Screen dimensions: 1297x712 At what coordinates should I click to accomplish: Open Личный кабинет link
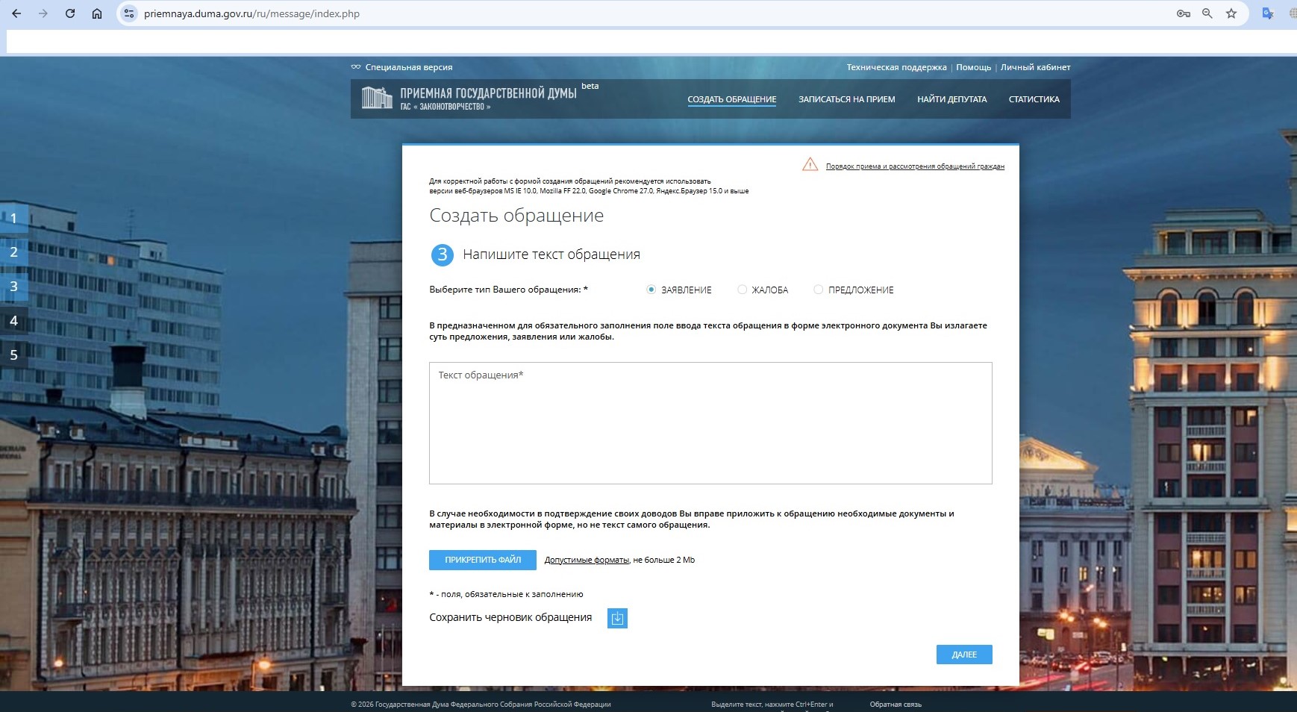(1036, 67)
